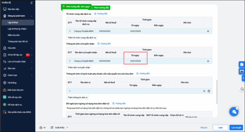Open the Xuất khẩu dropdown
Screen dimensions: 245x132
[x=60, y=127]
